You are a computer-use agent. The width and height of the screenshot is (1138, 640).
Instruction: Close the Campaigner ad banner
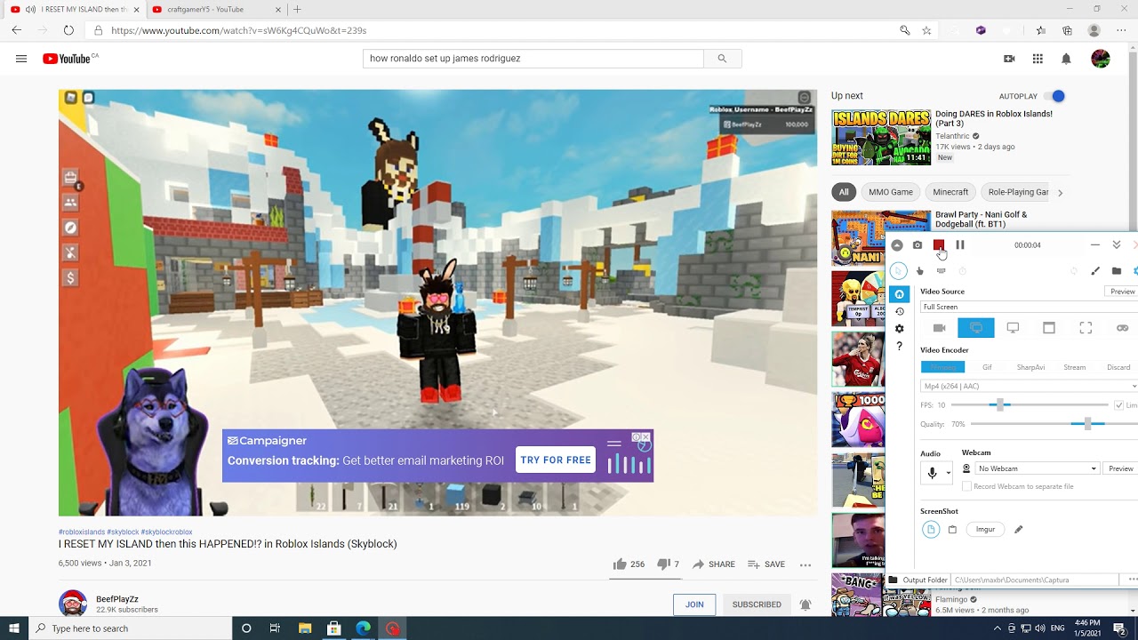[x=646, y=437]
